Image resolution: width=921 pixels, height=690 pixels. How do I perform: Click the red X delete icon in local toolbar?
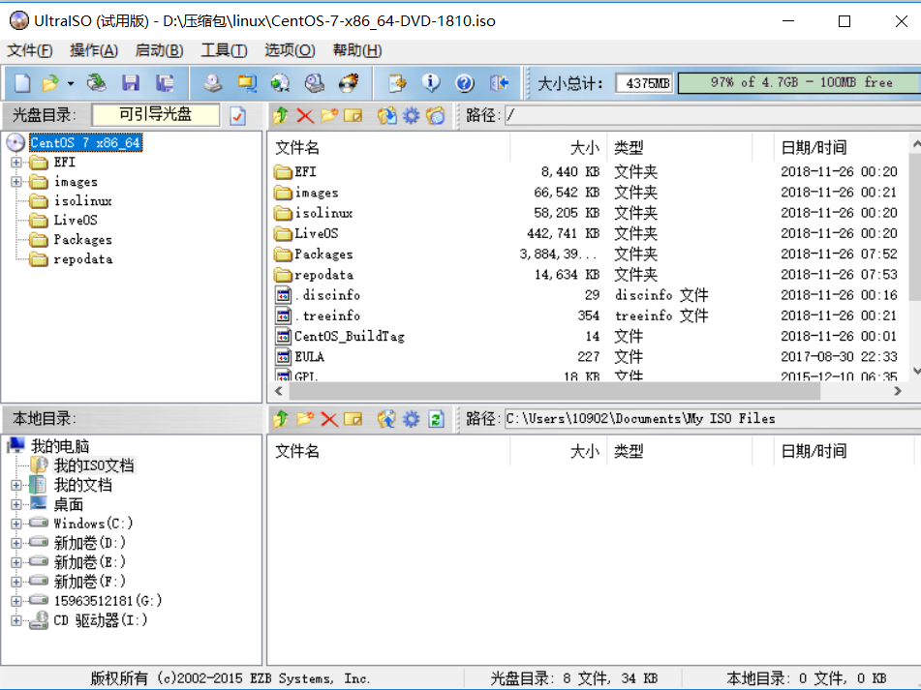point(329,419)
